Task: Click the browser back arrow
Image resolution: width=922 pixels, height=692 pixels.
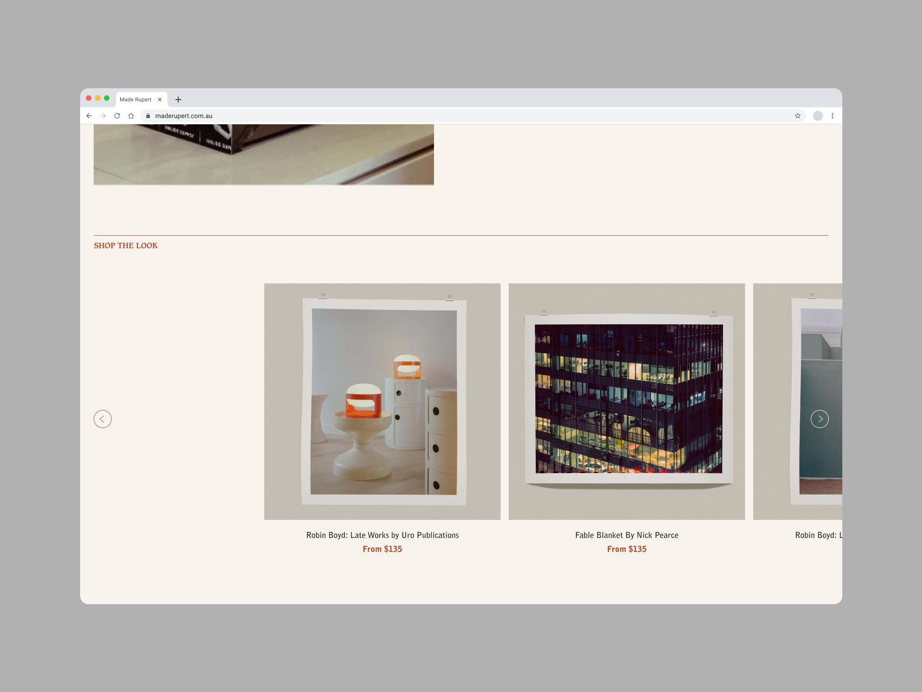Action: click(89, 116)
